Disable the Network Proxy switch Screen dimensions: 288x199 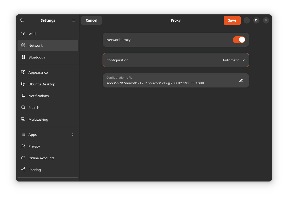coord(239,39)
